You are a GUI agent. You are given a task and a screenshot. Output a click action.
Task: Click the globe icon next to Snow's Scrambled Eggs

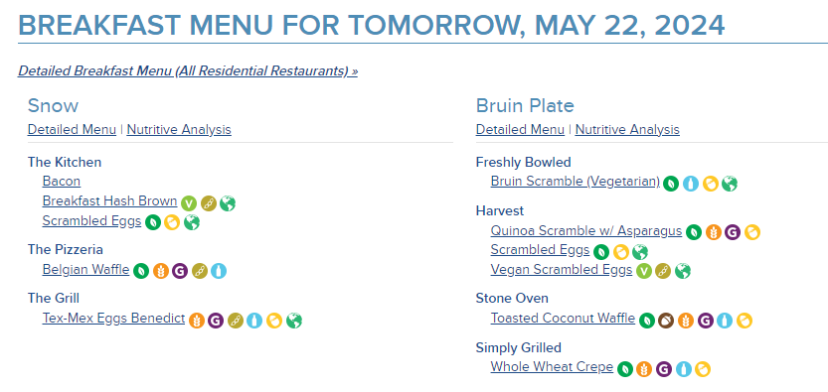(192, 222)
